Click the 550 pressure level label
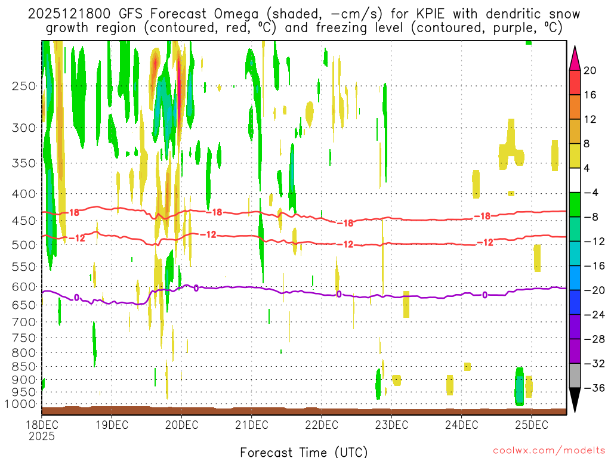Image resolution: width=611 pixels, height=458 pixels. pos(24,267)
